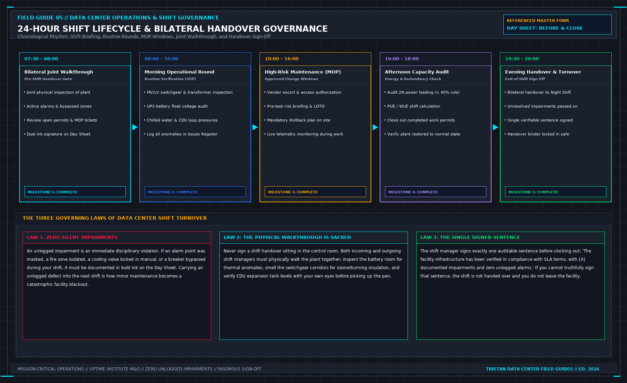Select the 07:30 - 08:00 time header
Screen dimensions: 627x383
(75, 59)
